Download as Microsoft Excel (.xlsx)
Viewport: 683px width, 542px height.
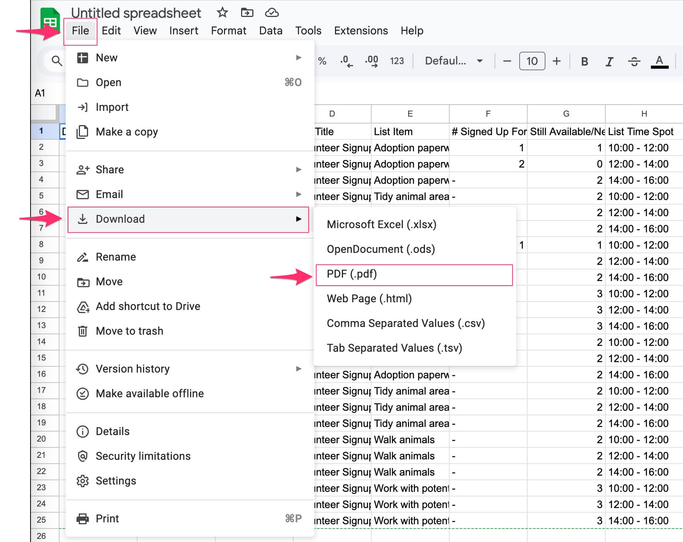coord(415,224)
